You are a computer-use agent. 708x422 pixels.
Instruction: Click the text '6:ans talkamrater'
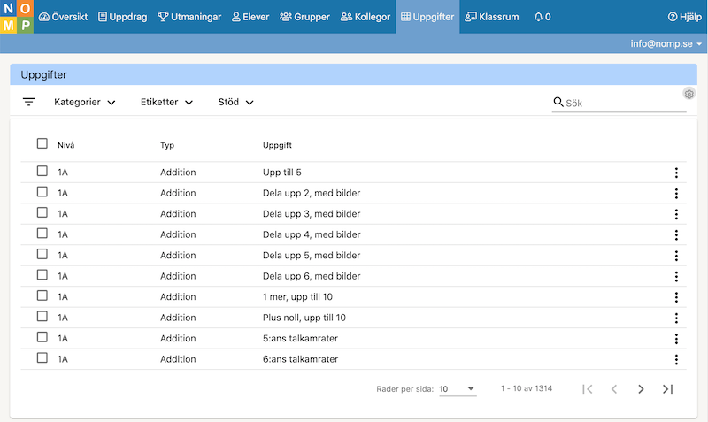pos(300,359)
